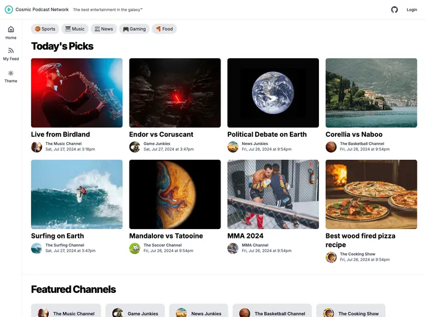Open the Endor vs Coruscant title

click(161, 134)
